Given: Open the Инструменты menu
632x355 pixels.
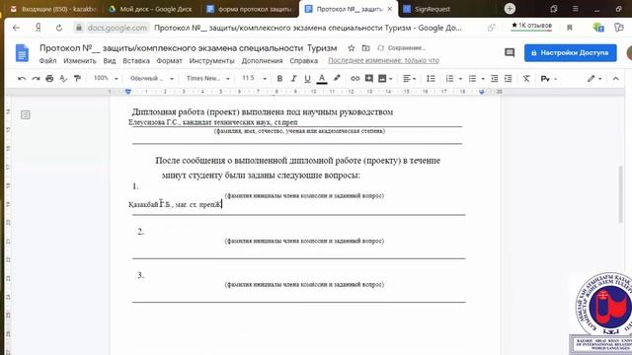Looking at the screenshot, I should pyautogui.click(x=211, y=61).
